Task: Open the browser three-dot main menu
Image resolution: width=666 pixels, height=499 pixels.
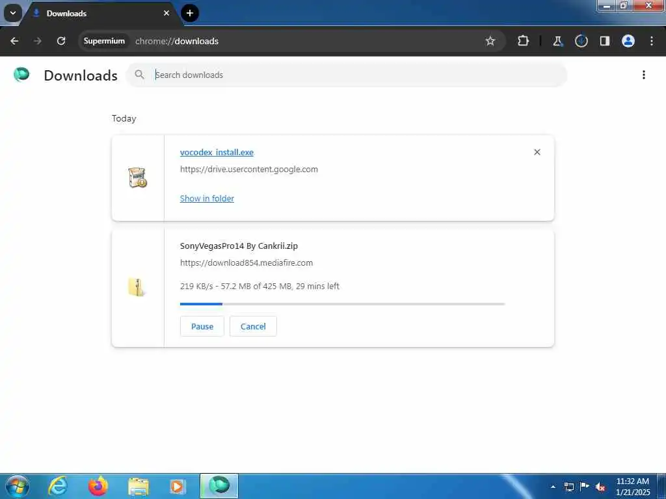Action: 652,41
